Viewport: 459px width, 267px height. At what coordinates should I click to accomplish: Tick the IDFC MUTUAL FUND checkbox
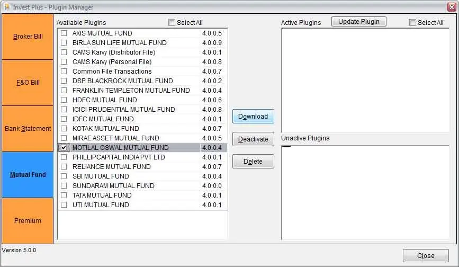[64, 119]
